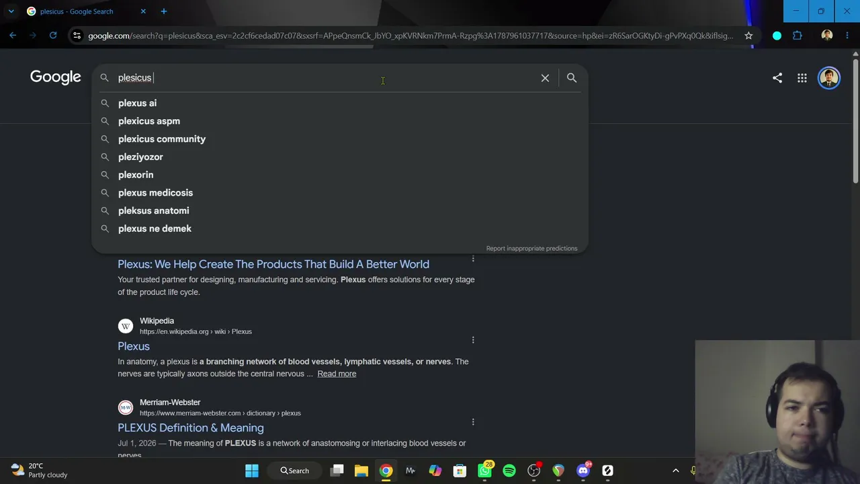
Task: View site information icon in address bar
Action: (x=77, y=36)
